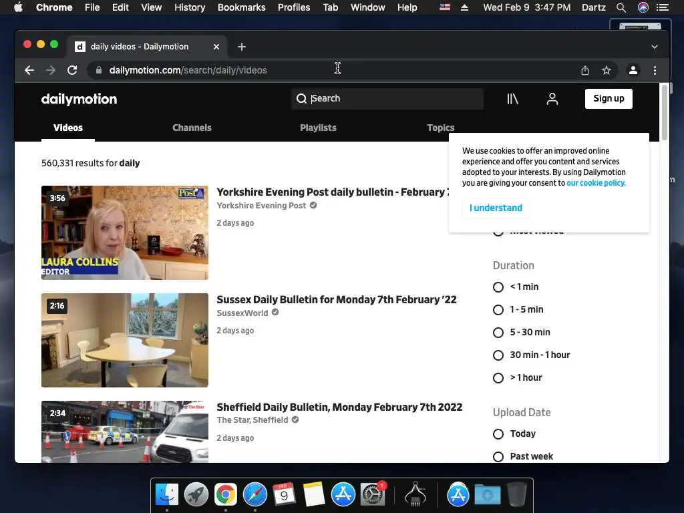684x513 pixels.
Task: Click the address bar URL
Action: click(x=188, y=70)
